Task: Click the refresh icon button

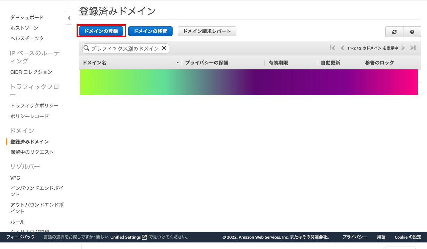Action: pyautogui.click(x=394, y=32)
